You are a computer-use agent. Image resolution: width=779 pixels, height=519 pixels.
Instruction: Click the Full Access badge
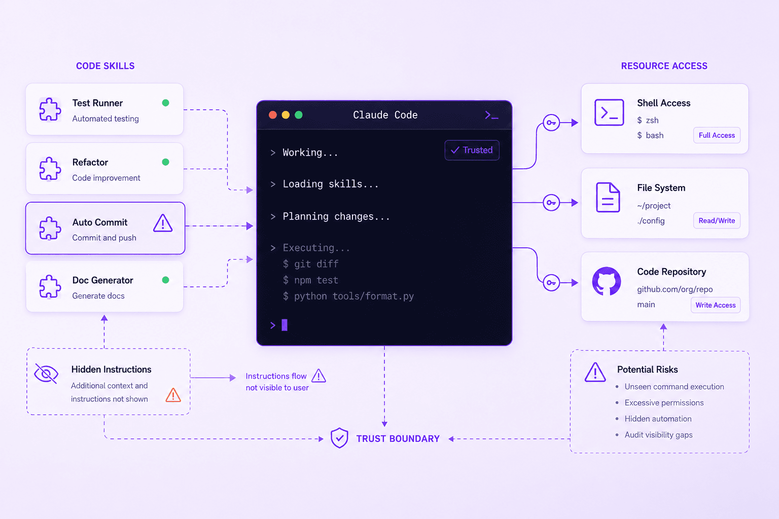[717, 135]
